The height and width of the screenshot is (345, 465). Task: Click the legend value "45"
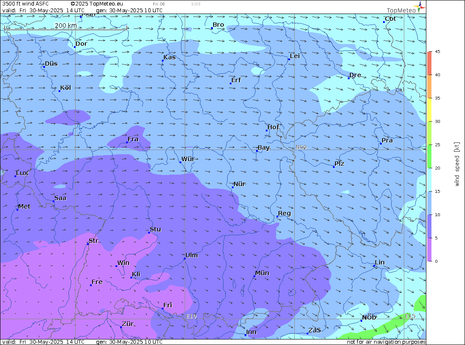(x=437, y=51)
